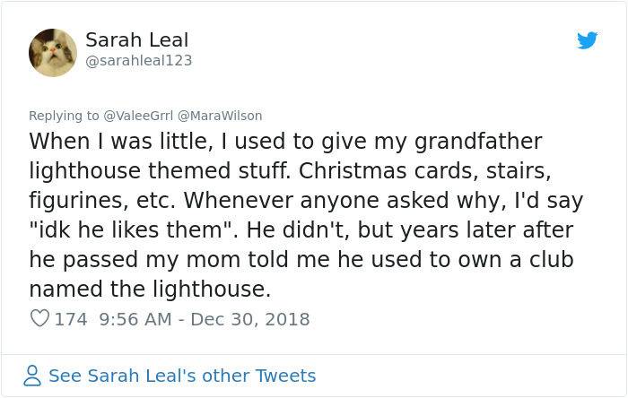Screen dimensions: 628x398
Task: See Sarah Leal's other Tweets
Action: click(182, 376)
